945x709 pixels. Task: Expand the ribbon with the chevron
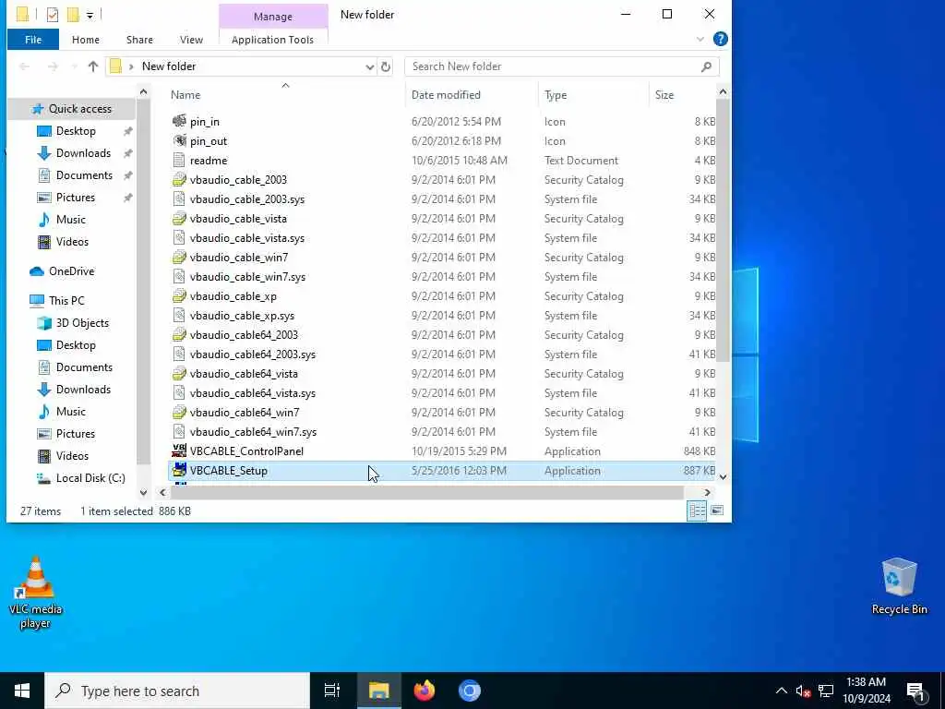[x=700, y=39]
